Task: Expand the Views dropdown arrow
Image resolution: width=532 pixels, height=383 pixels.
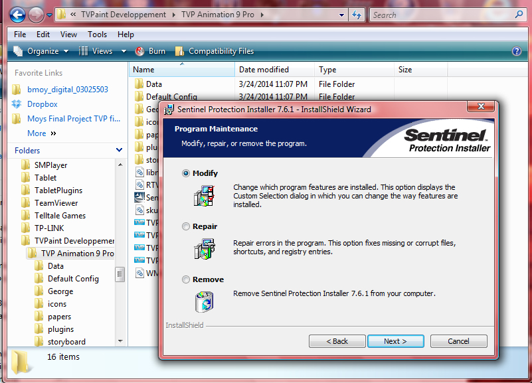Action: pyautogui.click(x=124, y=51)
